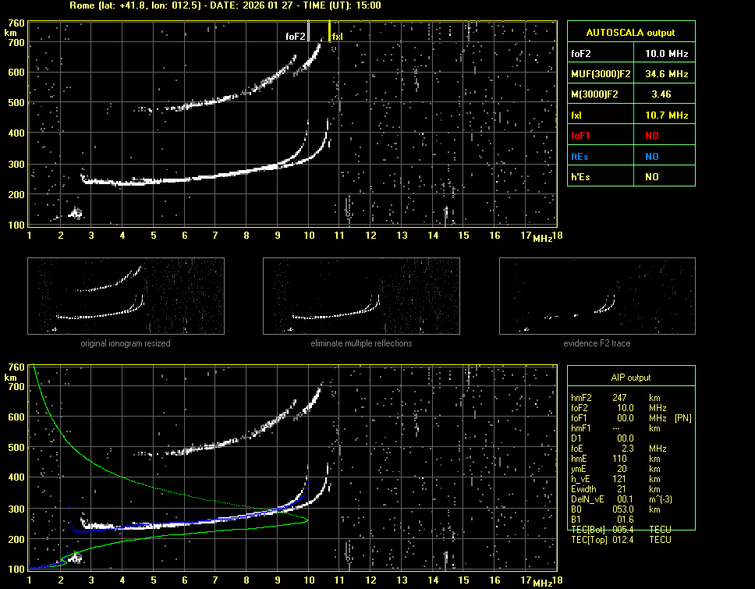Select the original ionogram resized thumbnail

[x=126, y=296]
